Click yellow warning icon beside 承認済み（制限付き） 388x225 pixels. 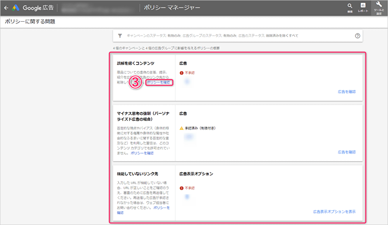(181, 128)
